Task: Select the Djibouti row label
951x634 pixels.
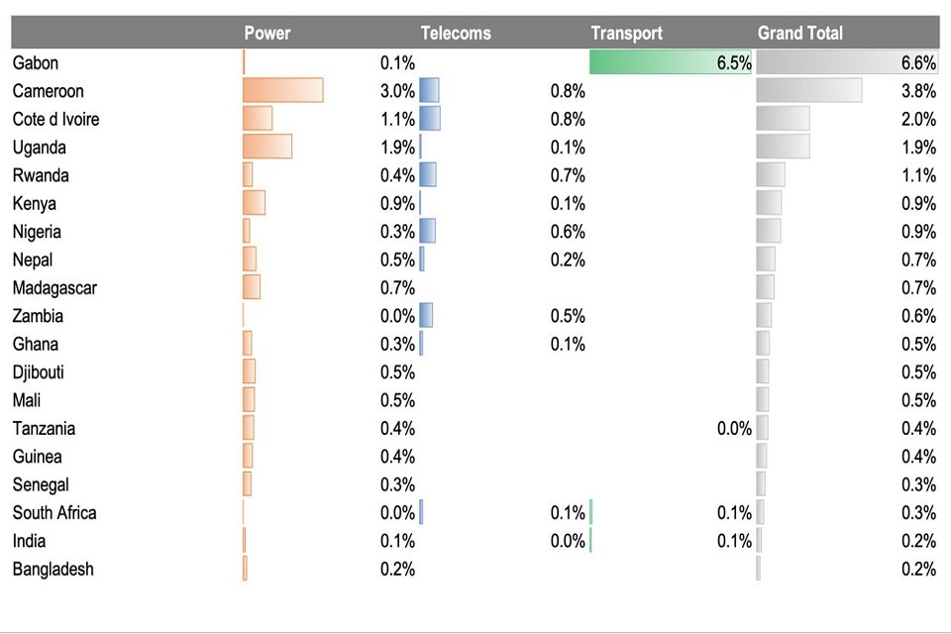Action: 39,372
